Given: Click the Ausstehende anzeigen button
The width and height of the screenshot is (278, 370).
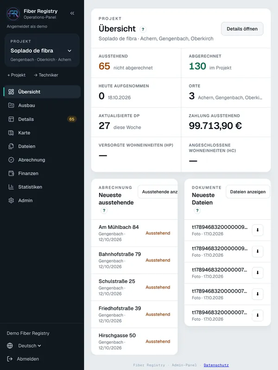Looking at the screenshot, I should tap(158, 192).
